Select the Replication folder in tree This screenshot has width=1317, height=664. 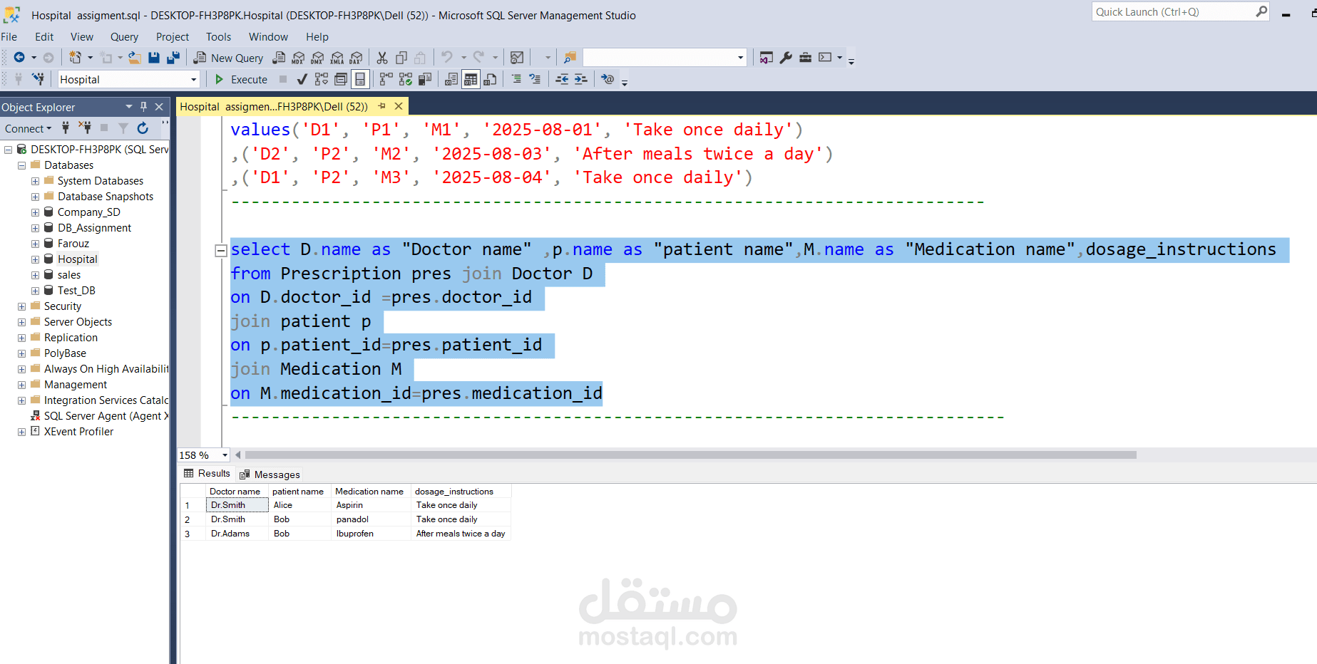[x=71, y=338]
